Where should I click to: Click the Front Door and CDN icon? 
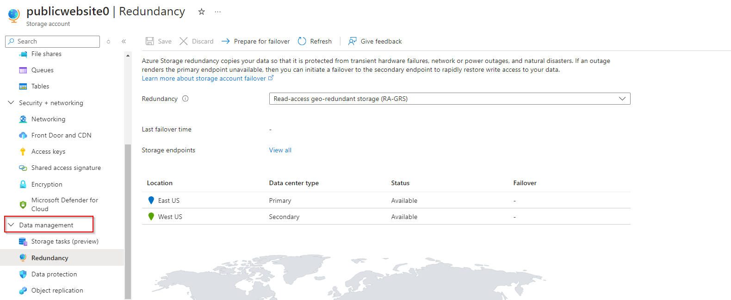pos(23,135)
